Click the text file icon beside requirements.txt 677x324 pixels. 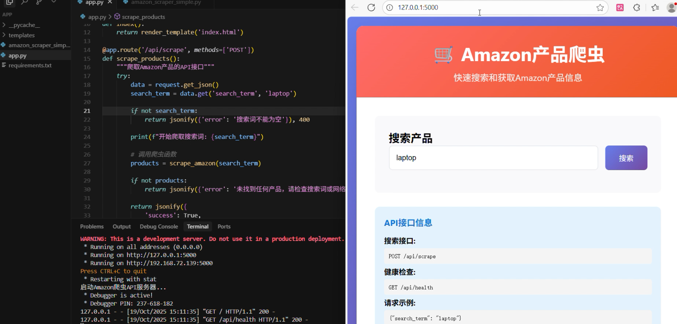[x=3, y=65]
